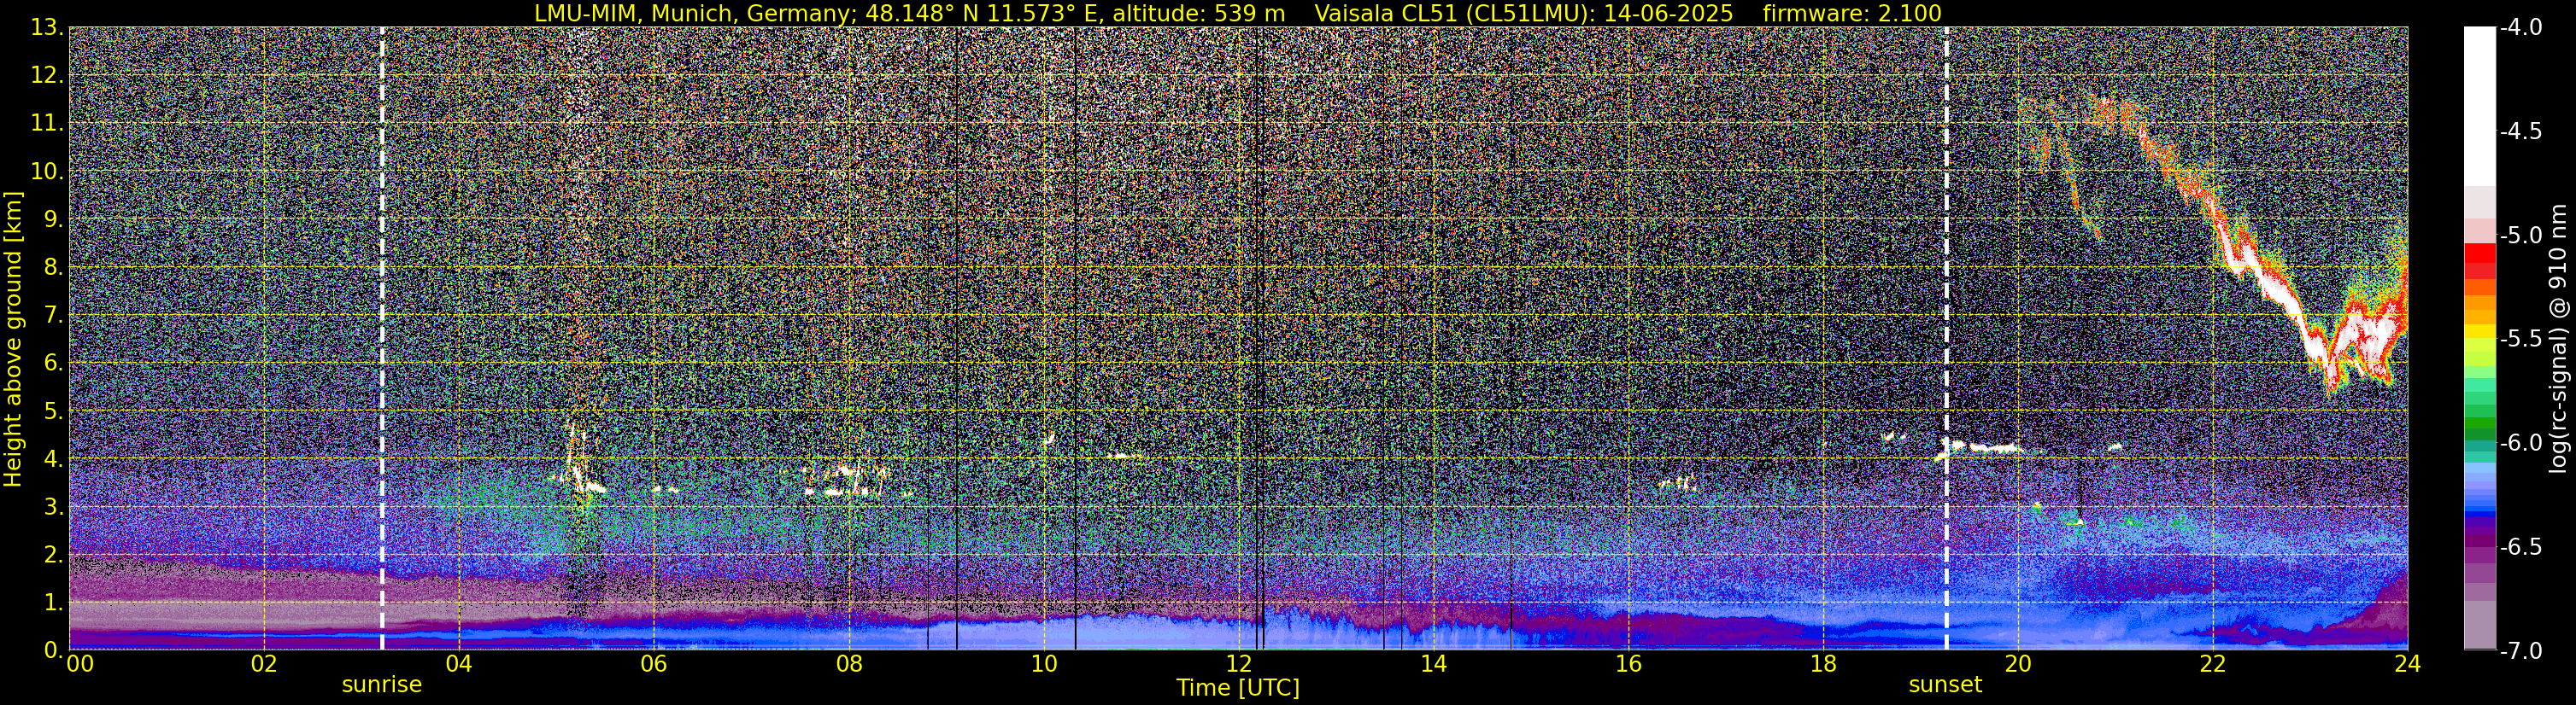Image resolution: width=2576 pixels, height=705 pixels.
Task: Click the '4.' height axis tick label
Action: pos(54,459)
